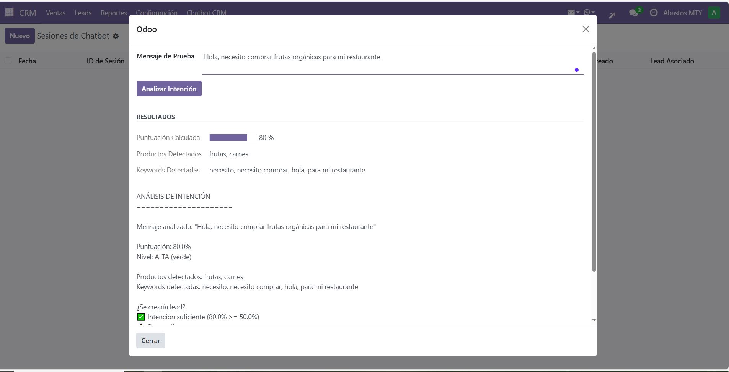Open the email messages icon
This screenshot has width=729, height=372.
571,12
